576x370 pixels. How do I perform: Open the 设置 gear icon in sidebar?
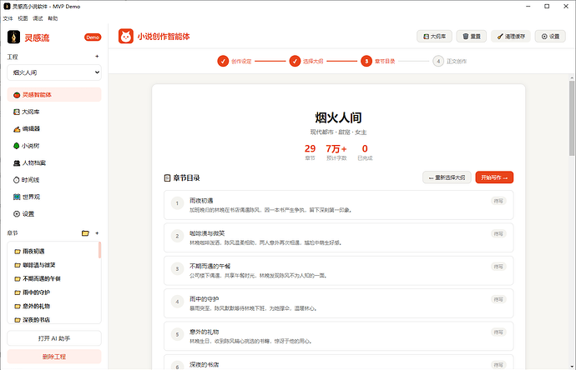pos(17,214)
